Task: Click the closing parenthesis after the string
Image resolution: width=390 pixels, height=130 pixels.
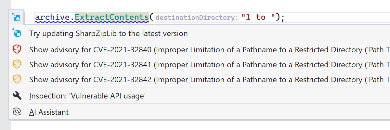Action: 278,17
